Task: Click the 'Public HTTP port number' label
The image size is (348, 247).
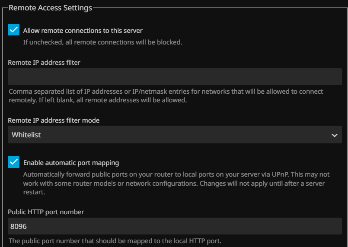Action: coord(46,212)
